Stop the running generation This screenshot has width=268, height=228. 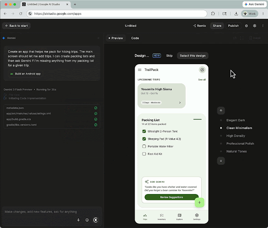tap(96, 220)
